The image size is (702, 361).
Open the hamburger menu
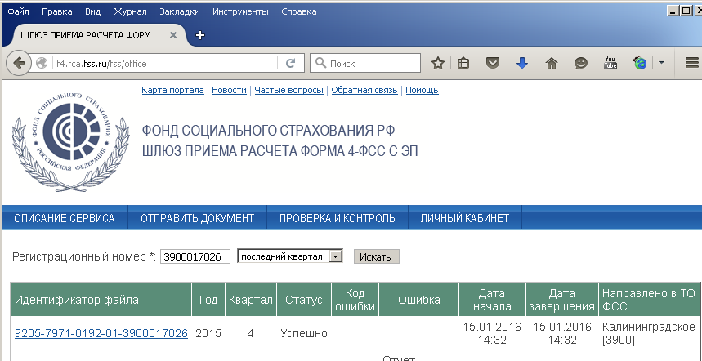point(691,63)
